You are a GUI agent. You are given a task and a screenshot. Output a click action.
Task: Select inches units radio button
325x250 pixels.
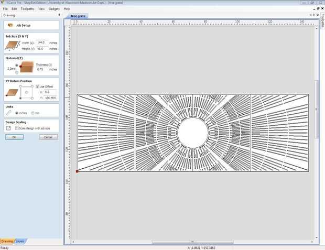[17, 113]
